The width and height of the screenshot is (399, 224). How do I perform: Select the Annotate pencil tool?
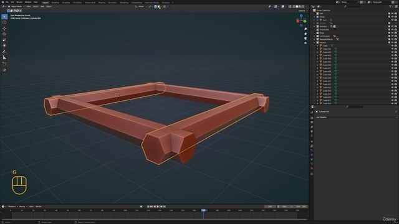click(4, 52)
